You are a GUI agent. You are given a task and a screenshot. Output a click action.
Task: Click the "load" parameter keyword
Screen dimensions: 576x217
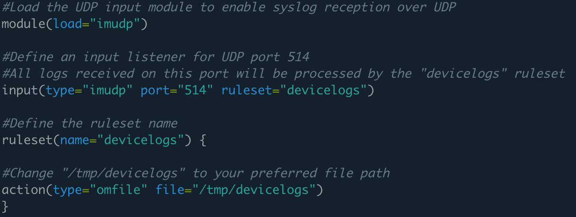coord(68,24)
